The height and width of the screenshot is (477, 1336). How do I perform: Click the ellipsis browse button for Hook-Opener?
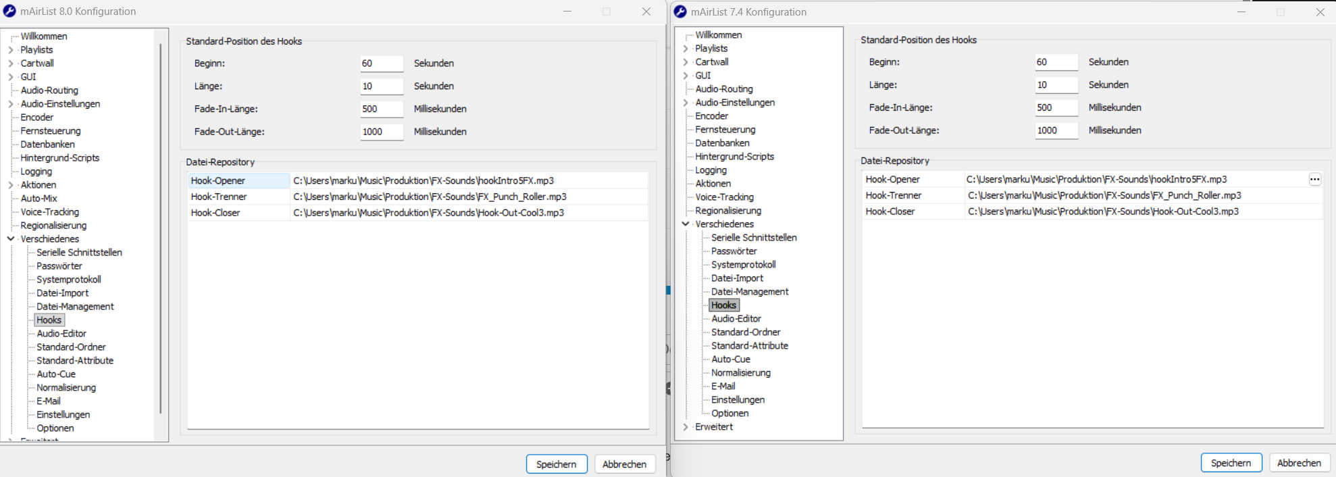1314,179
